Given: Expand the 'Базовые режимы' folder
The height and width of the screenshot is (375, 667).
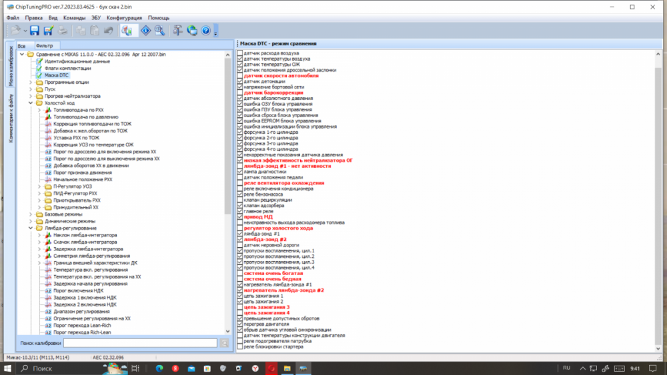Looking at the screenshot, I should (x=31, y=214).
